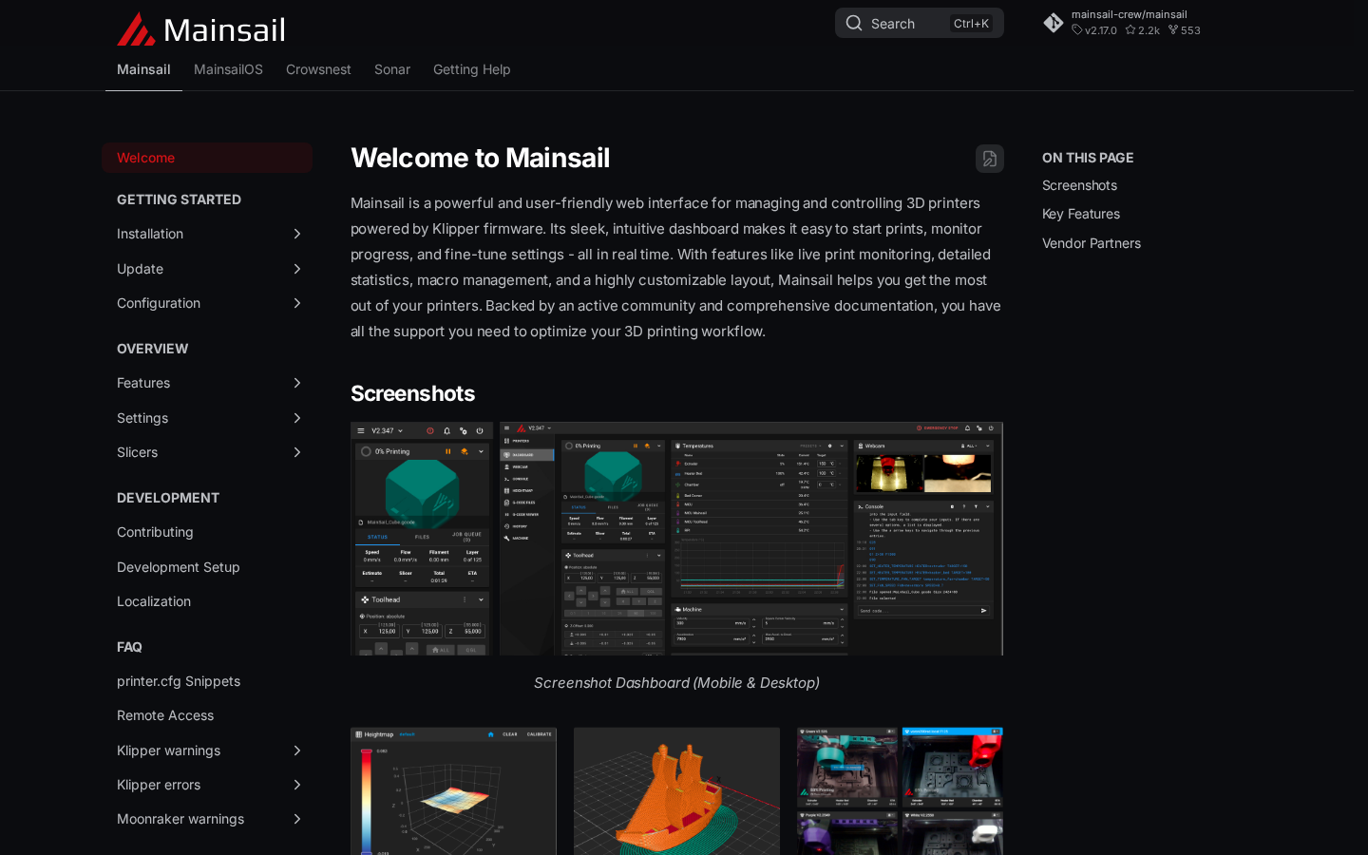Open the Installation sidebar link

tap(150, 234)
